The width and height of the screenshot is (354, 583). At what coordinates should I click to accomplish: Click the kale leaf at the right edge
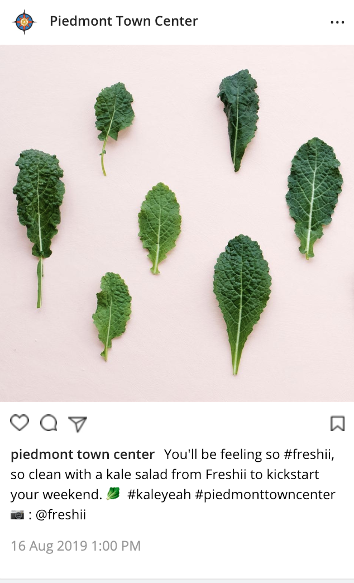[314, 198]
